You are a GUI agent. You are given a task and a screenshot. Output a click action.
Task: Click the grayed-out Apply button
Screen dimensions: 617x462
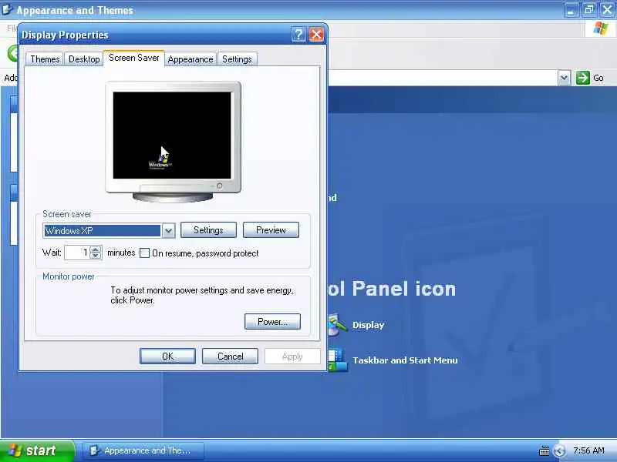292,357
